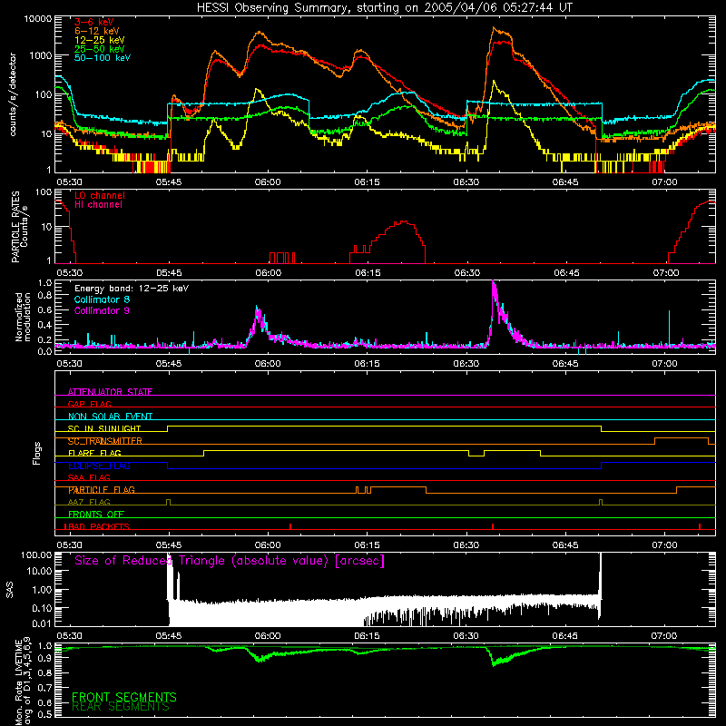Click the bad packets tick mark near 06:03
The width and height of the screenshot is (726, 726).
(x=290, y=526)
